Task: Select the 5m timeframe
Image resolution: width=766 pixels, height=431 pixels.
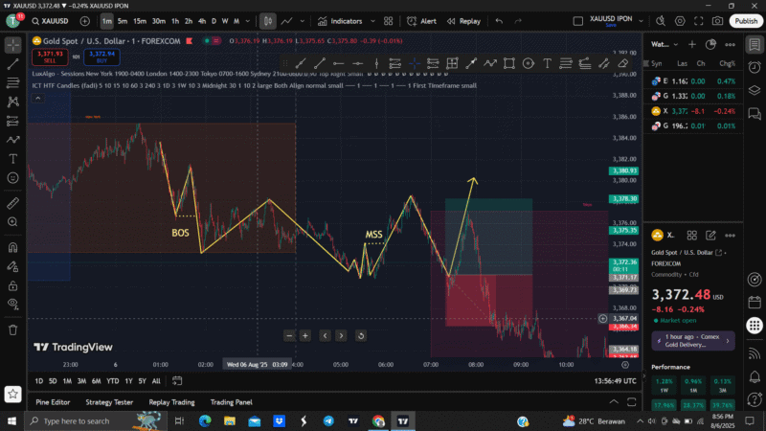Action: 123,21
